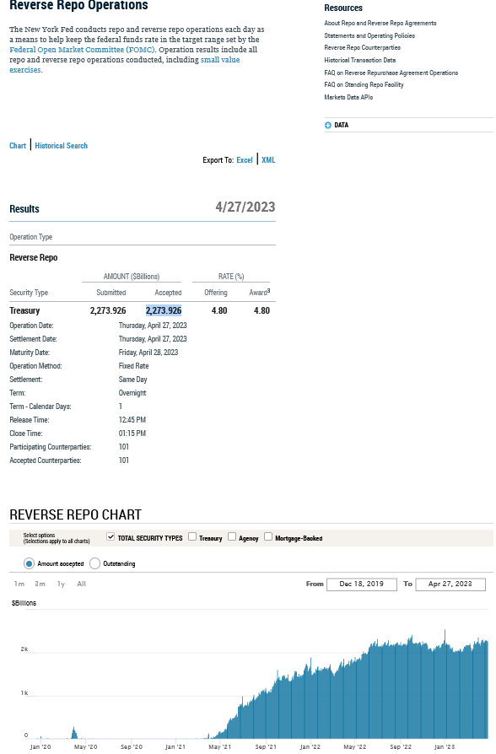Image resolution: width=496 pixels, height=754 pixels.
Task: Click the Jan '23 peak on the chart
Action: pos(445,635)
